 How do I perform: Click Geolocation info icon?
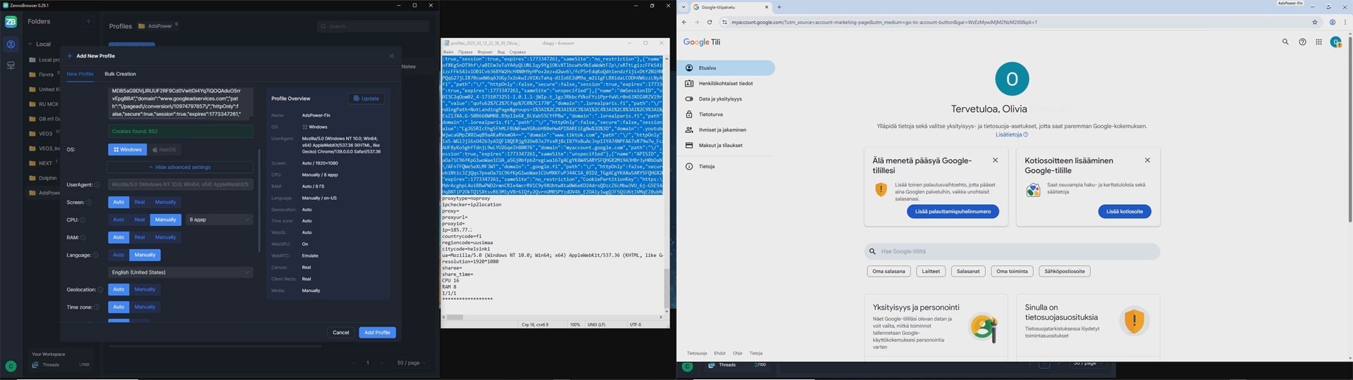pyautogui.click(x=100, y=290)
